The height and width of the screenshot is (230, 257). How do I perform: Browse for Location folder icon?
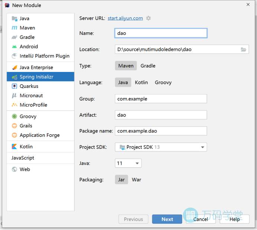coord(243,49)
